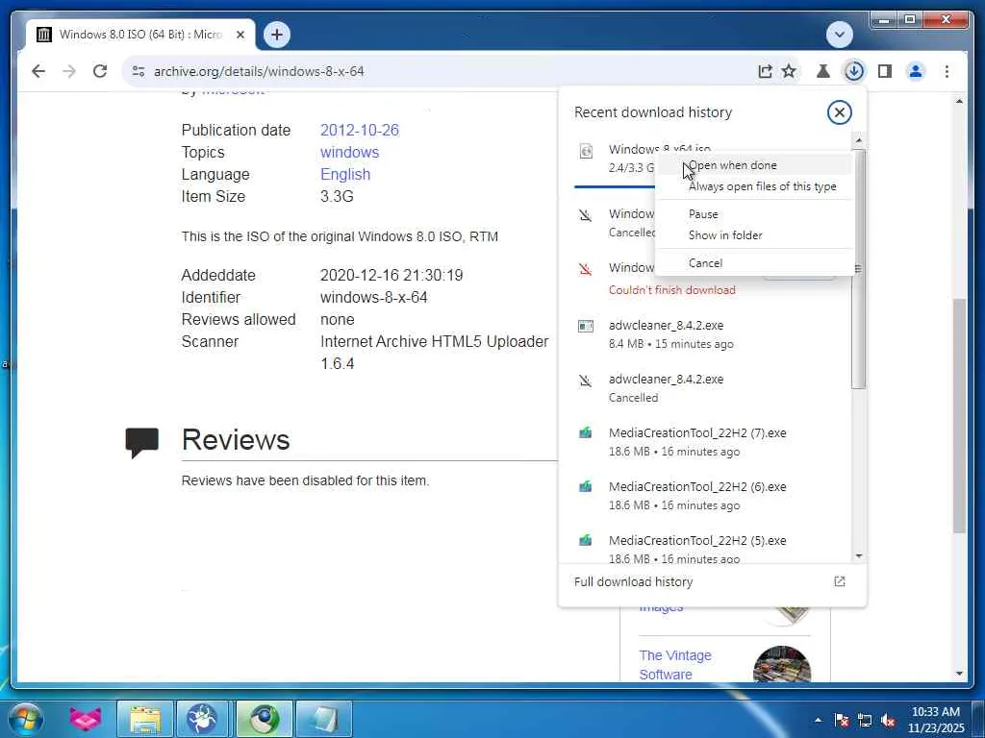Open the profile avatar menu
The image size is (985, 738).
pyautogui.click(x=916, y=71)
